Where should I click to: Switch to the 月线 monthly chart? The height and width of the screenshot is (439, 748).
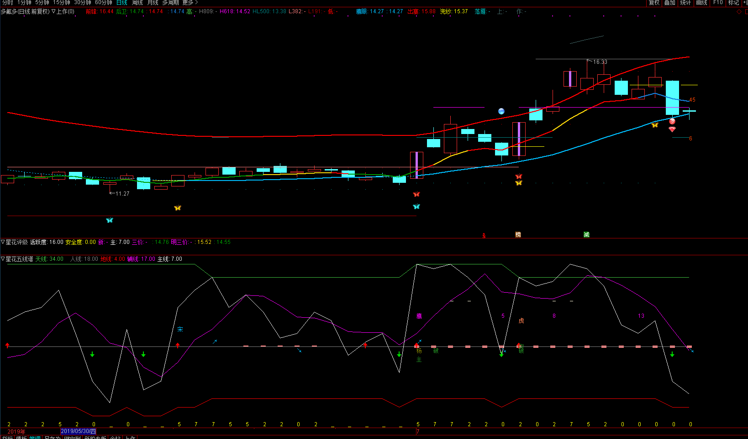(153, 3)
